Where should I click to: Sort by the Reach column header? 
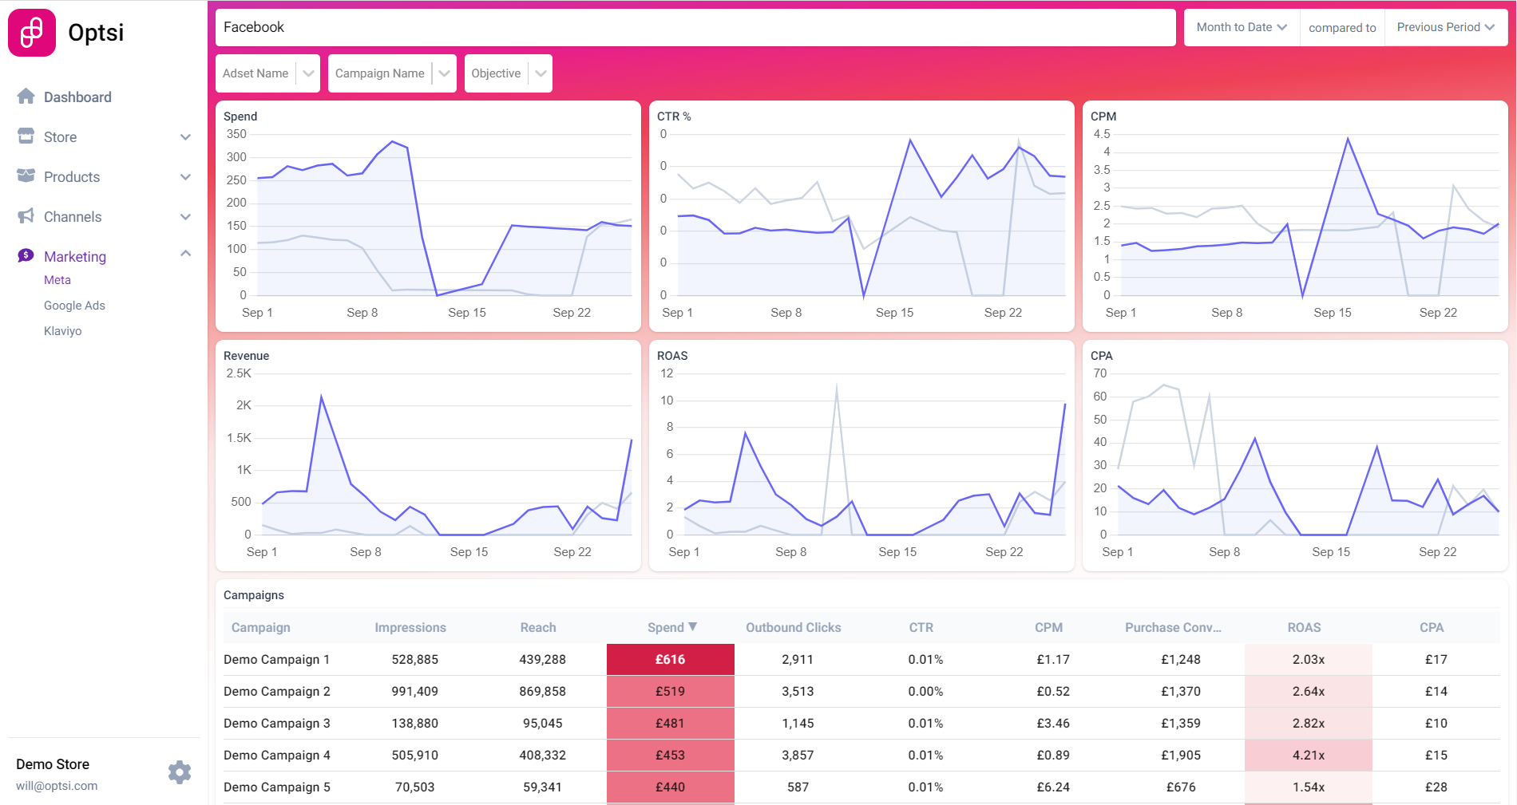pos(538,628)
